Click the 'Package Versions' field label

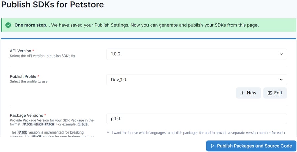(x=26, y=115)
